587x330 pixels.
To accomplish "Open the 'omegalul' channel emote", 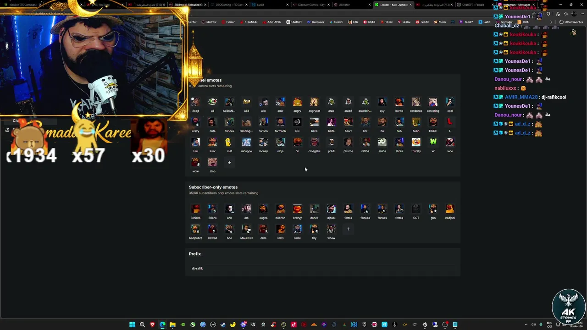I will tap(314, 142).
